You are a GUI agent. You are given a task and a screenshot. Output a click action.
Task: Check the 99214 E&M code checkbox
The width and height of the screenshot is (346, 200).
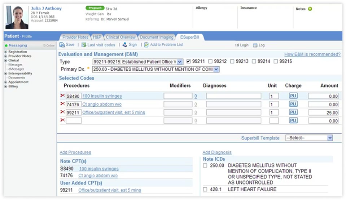254,61
